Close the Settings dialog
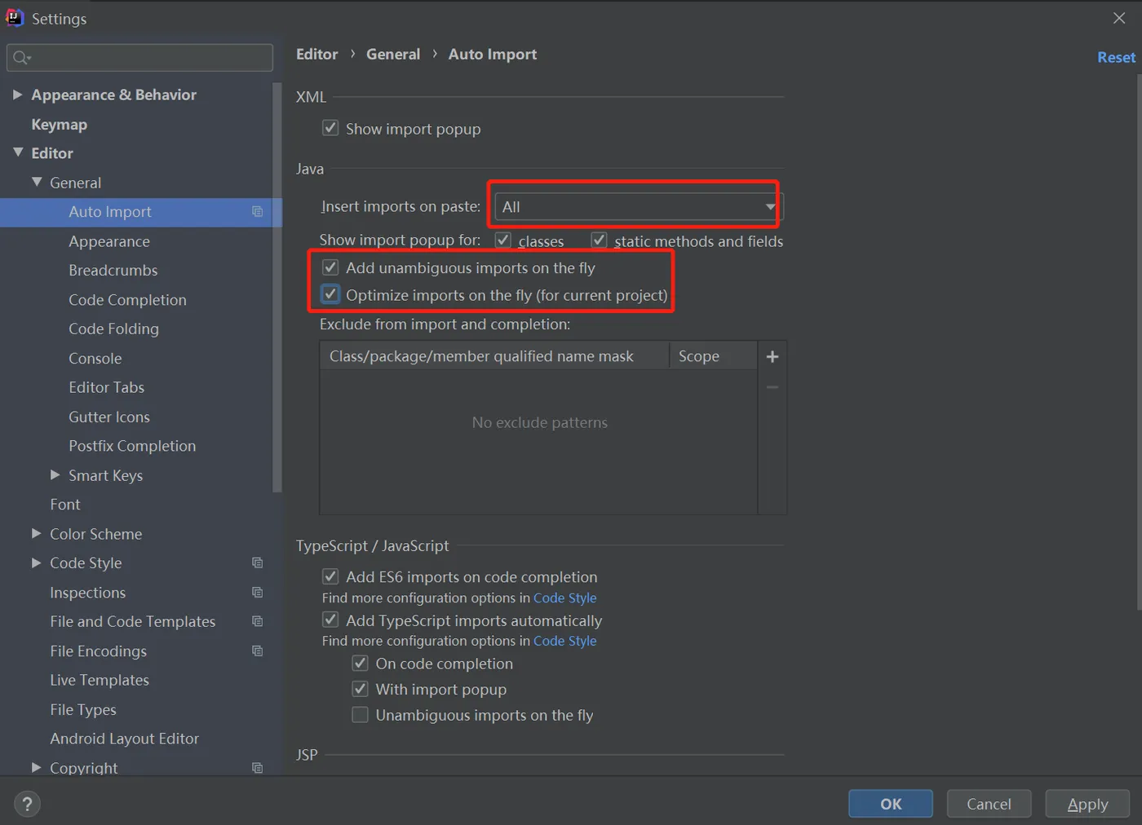Screen dimensions: 1142x825 pos(1119,18)
